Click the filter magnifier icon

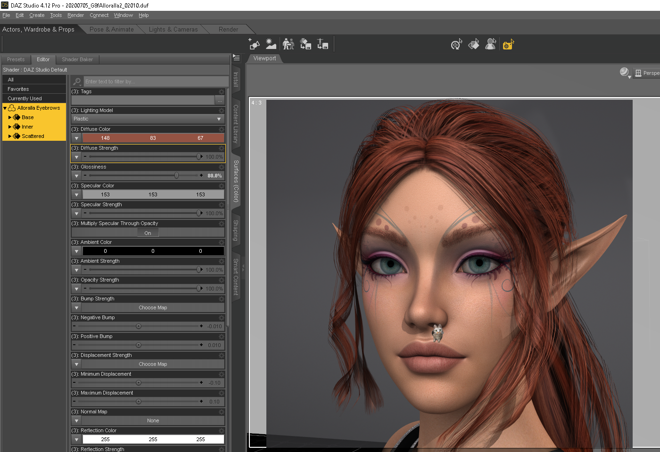[x=77, y=81]
